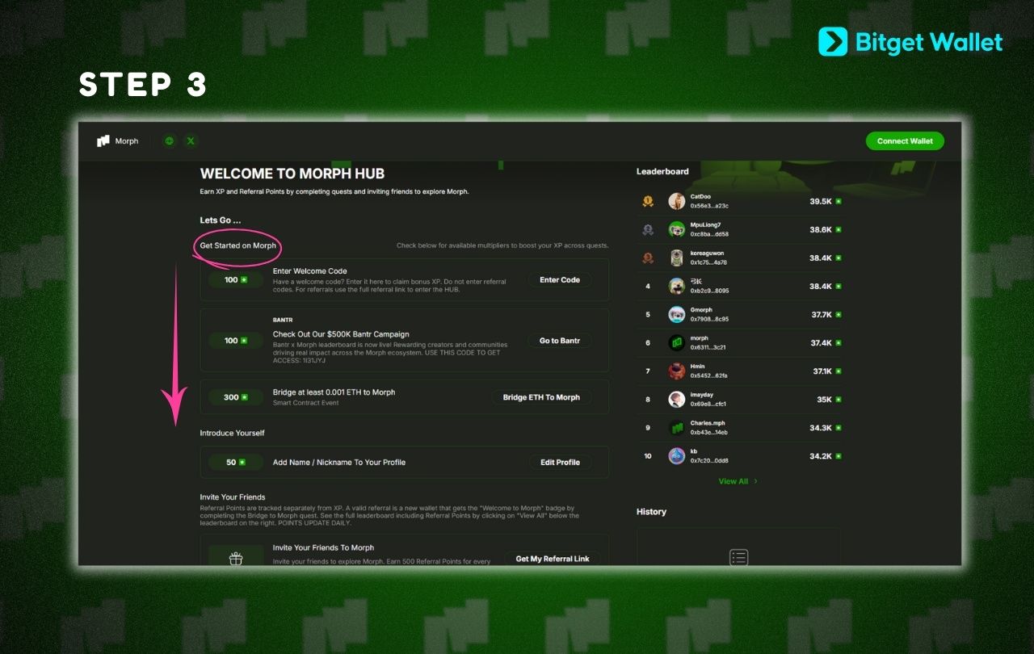Click the gift icon beside Invite Your Friends
The height and width of the screenshot is (654, 1034).
point(236,559)
